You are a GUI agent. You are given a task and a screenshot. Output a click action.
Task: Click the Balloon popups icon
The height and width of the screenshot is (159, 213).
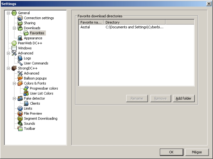pos(20,78)
